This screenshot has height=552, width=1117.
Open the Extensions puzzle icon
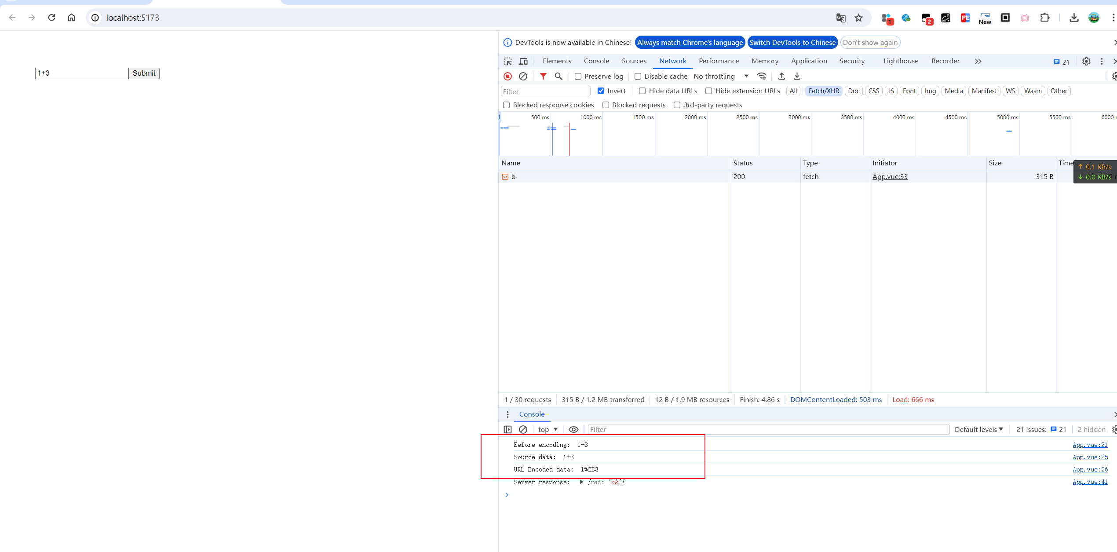click(1044, 18)
